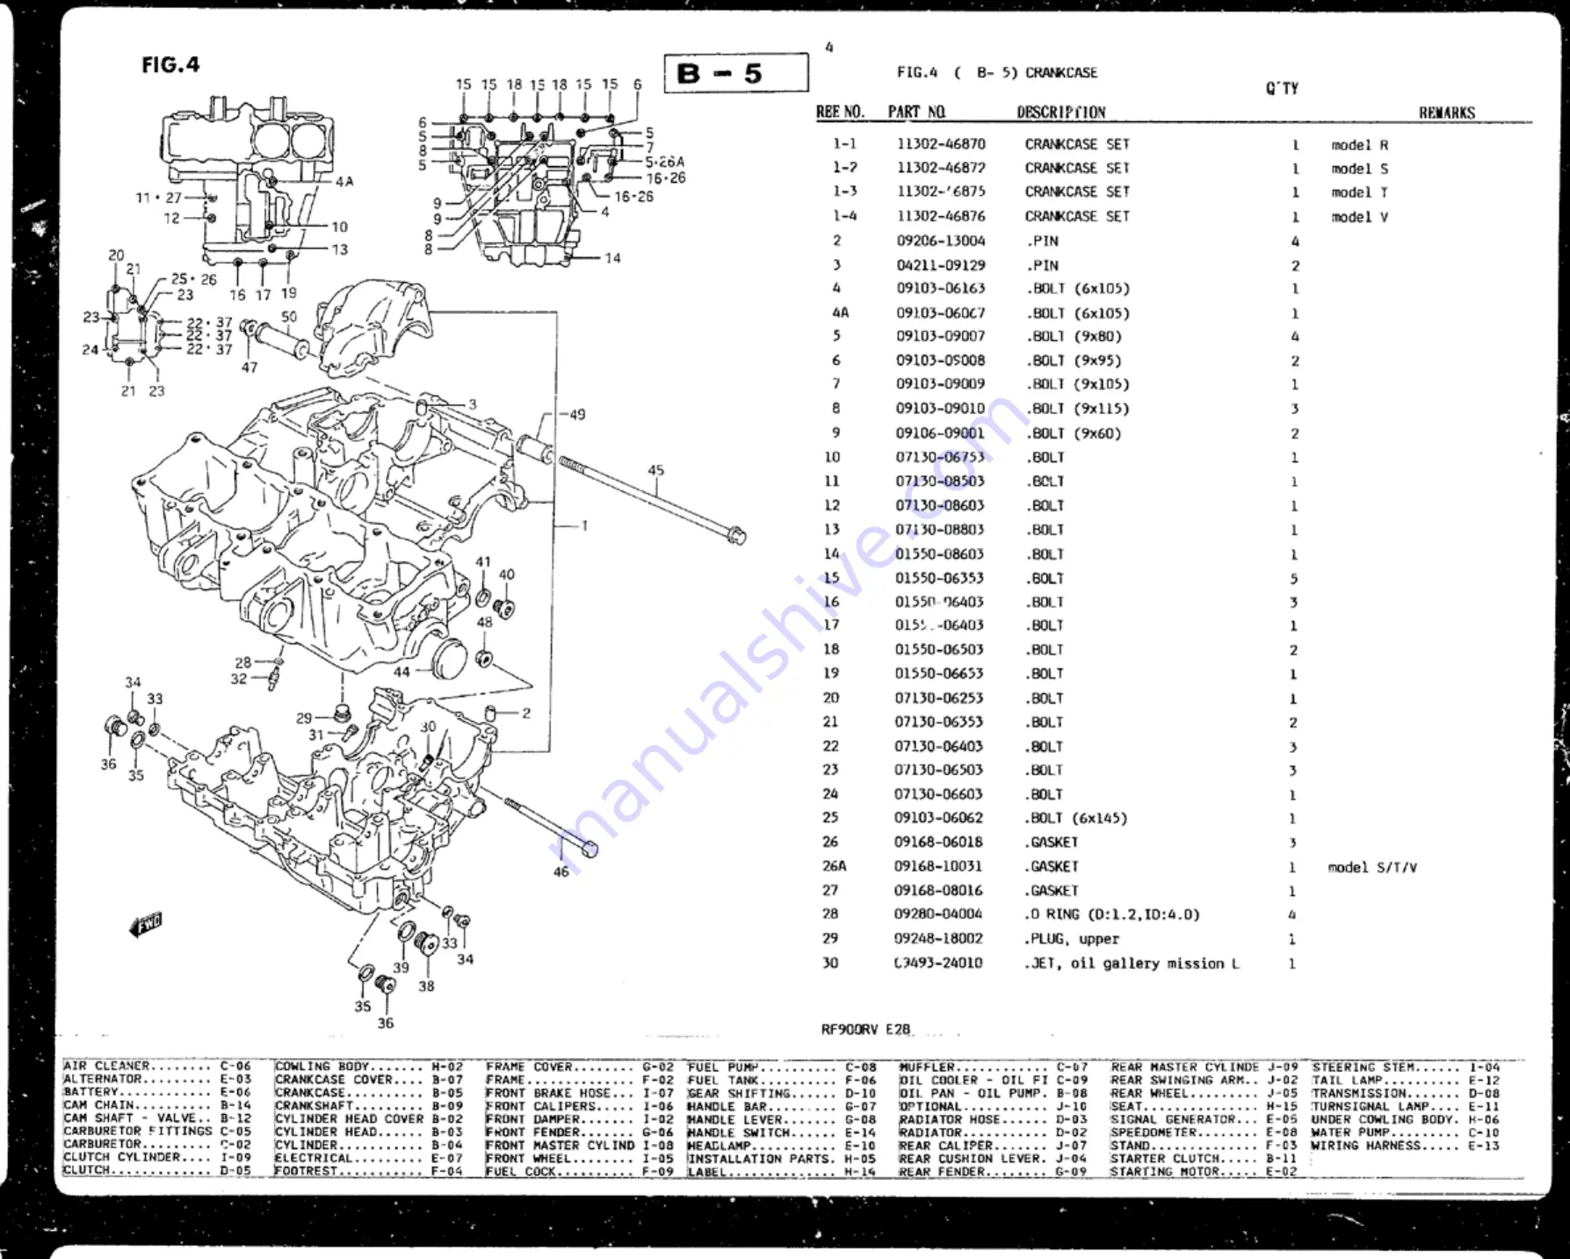The height and width of the screenshot is (1259, 1570).
Task: Click the B - 5 page code box
Action: click(735, 73)
